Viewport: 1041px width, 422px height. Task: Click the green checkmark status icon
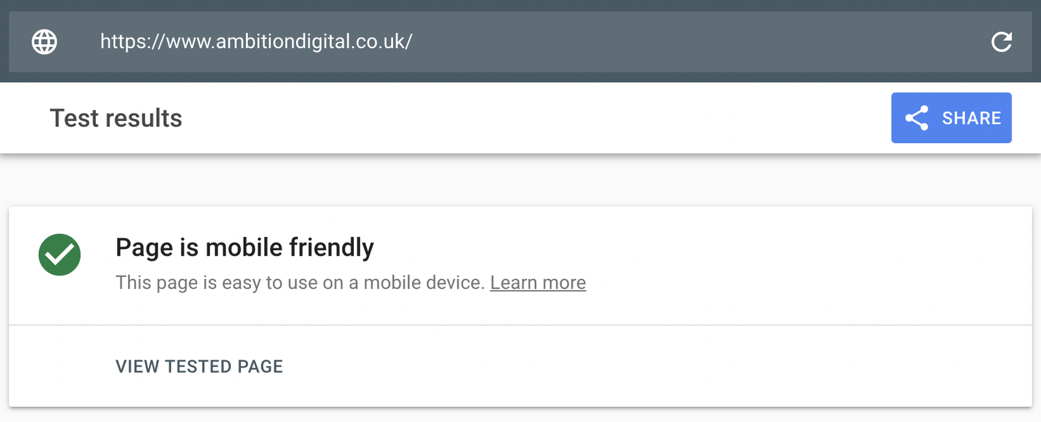(59, 254)
